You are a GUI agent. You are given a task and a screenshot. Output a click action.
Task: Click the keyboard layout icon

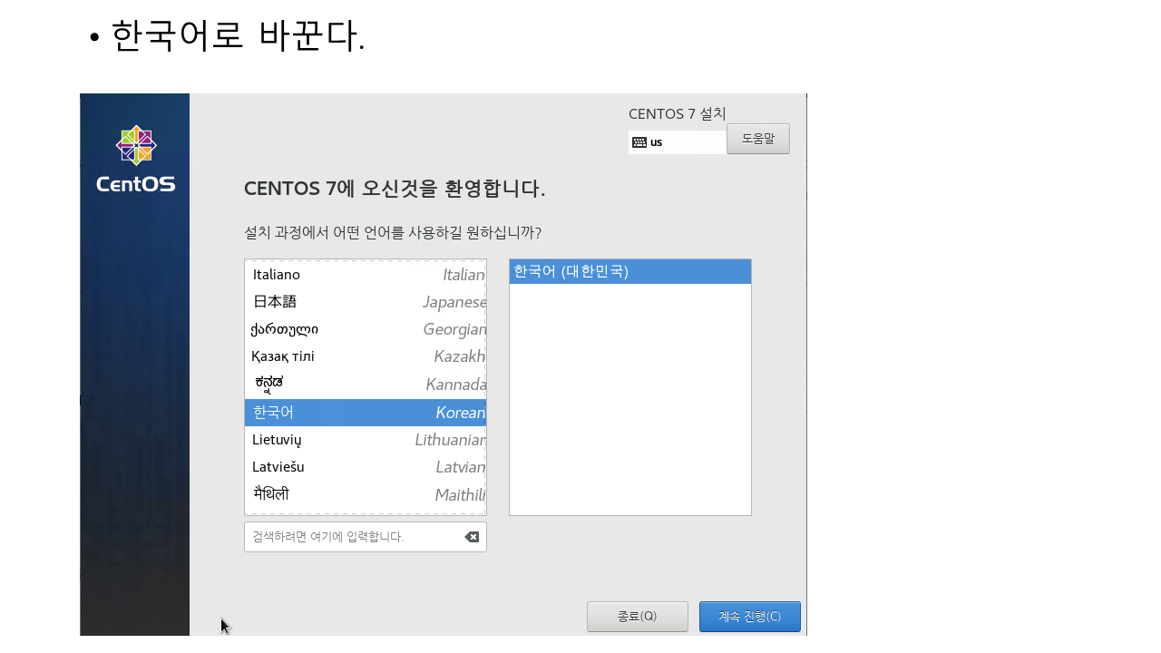[639, 142]
